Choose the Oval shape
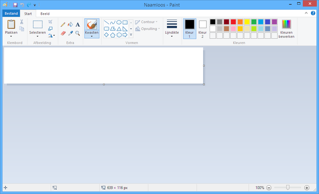The image size is (319, 194). (119, 22)
